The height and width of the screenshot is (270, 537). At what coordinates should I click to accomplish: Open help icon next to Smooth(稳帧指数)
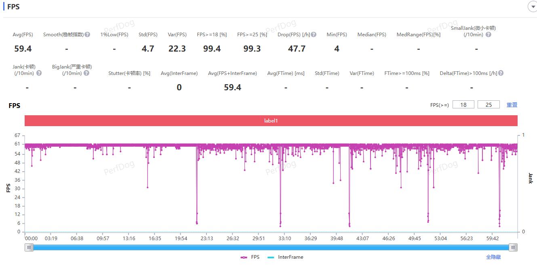click(x=87, y=35)
